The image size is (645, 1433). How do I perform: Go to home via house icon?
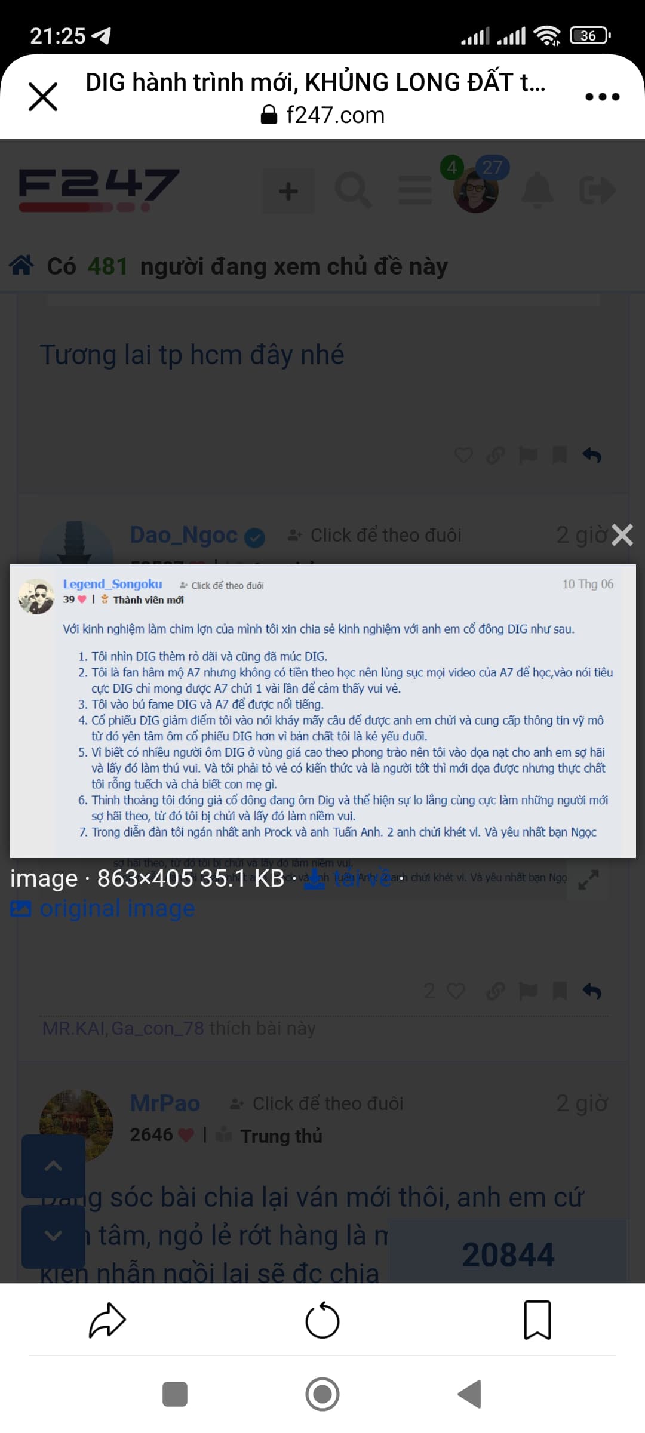(x=21, y=265)
